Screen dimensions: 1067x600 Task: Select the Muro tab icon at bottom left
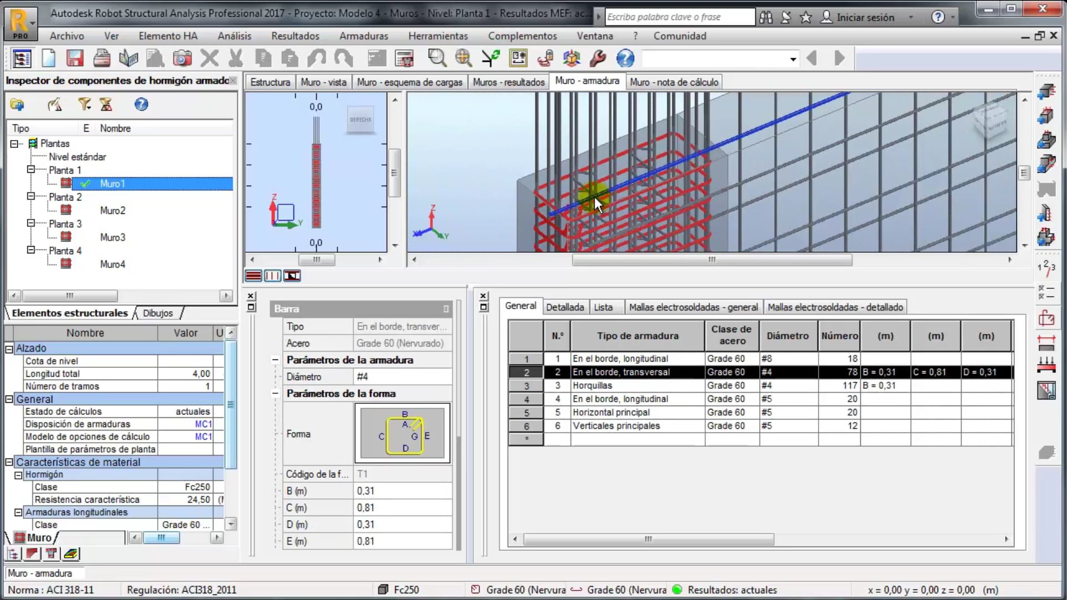point(18,537)
